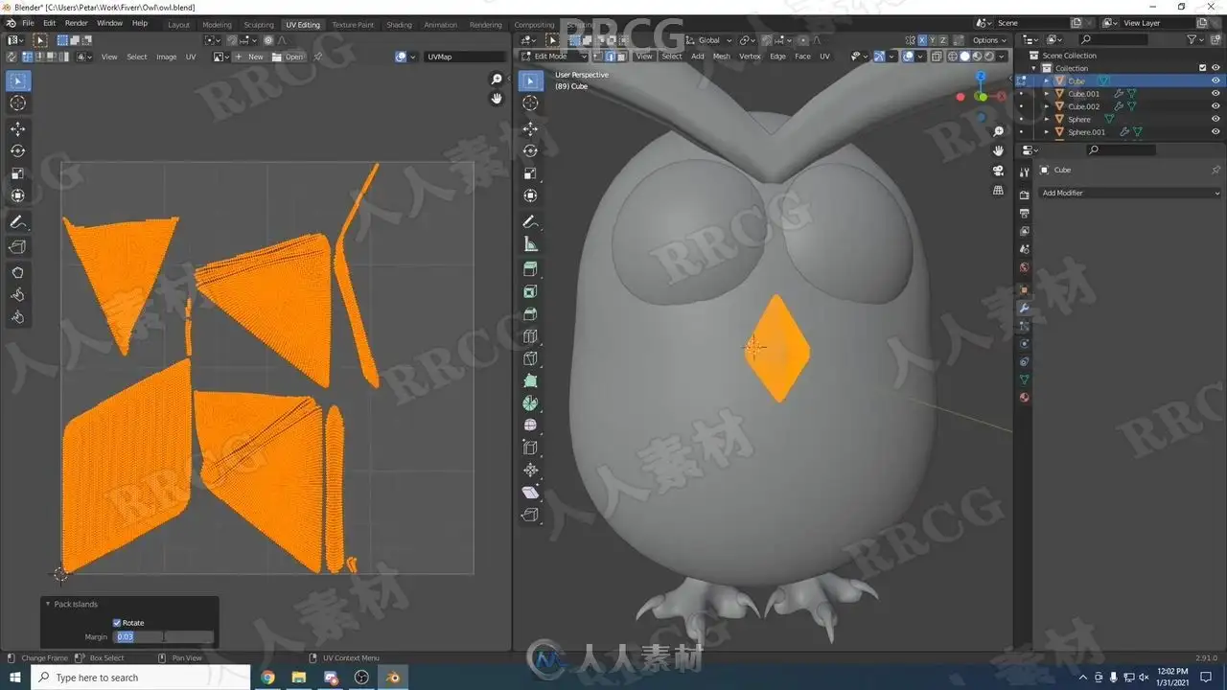
Task: Click the pan hand icon in UV editor
Action: point(497,98)
